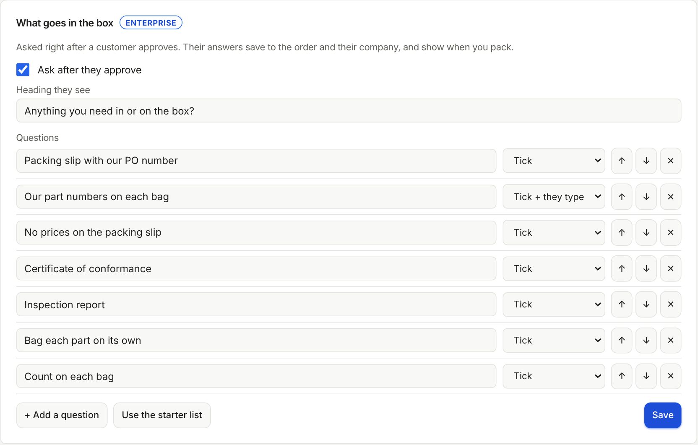Move 'Our part numbers on each bag' down
The image size is (698, 445).
pos(646,197)
